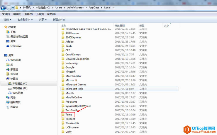Viewport: 217px width, 135px height.
Task: Sort by the 名称 column header
Action: pyautogui.click(x=64, y=26)
